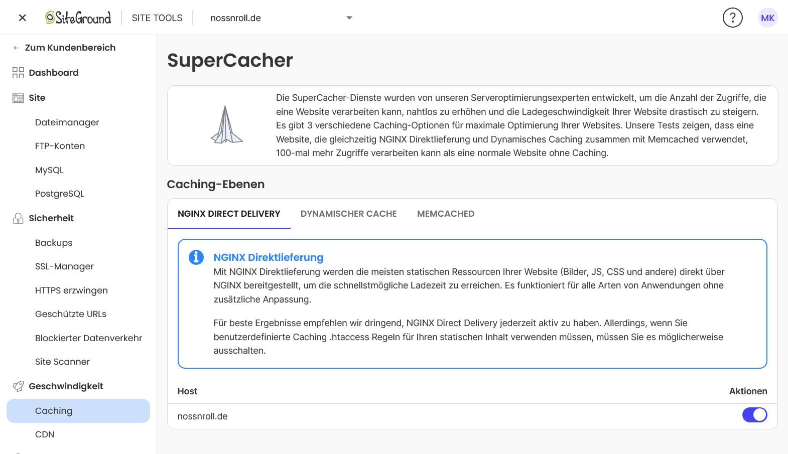Open the nossnroll.de site selector dropdown
Image resolution: width=788 pixels, height=454 pixels.
click(x=281, y=18)
